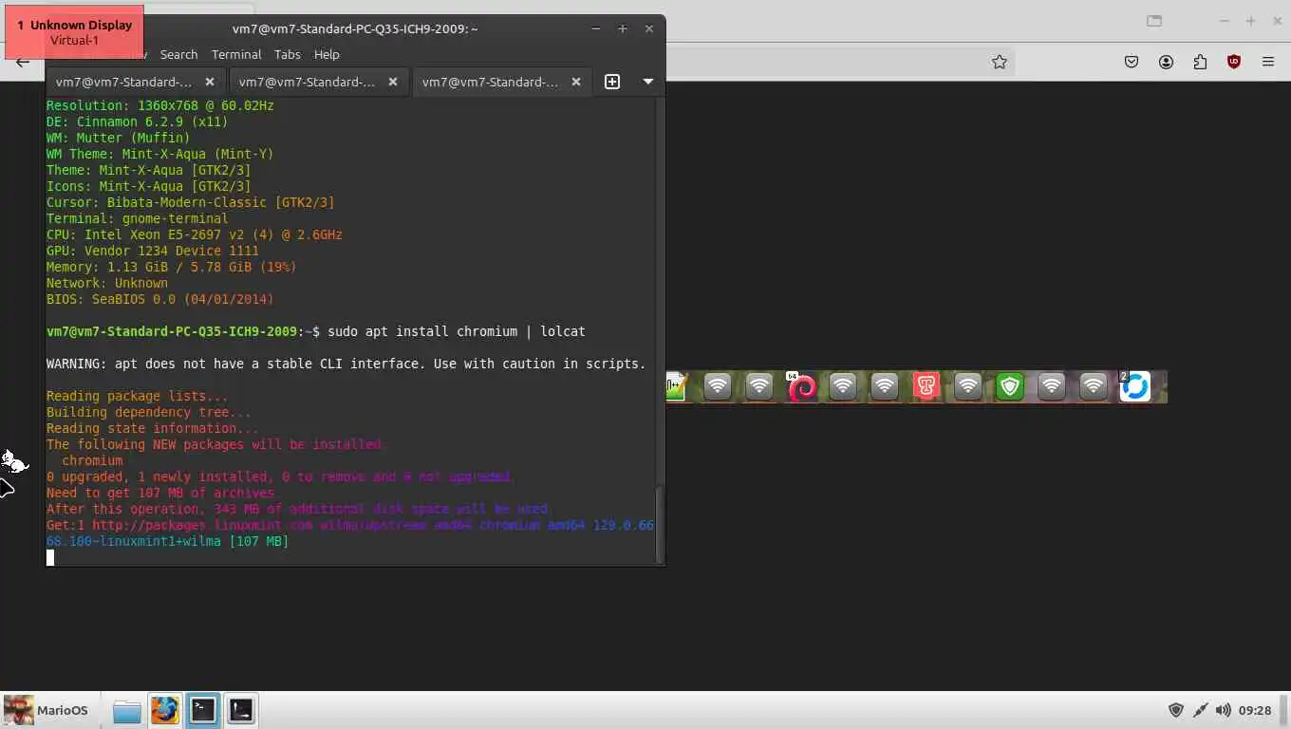Click the second terminal taskbar button
The height and width of the screenshot is (729, 1291).
coord(240,710)
